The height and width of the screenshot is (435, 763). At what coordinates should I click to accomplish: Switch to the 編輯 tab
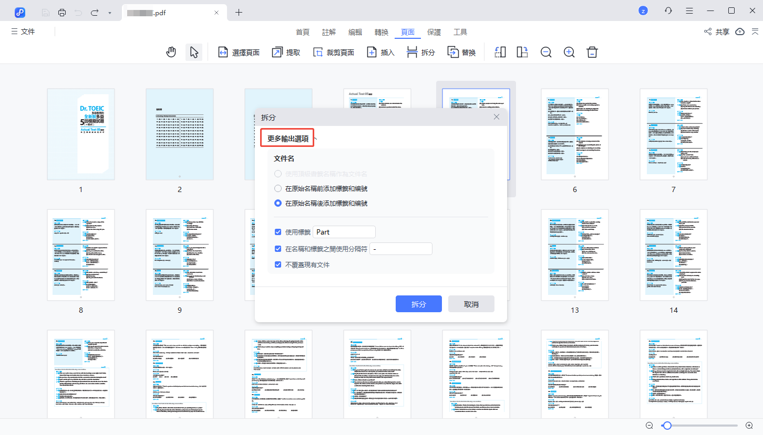[x=355, y=32]
